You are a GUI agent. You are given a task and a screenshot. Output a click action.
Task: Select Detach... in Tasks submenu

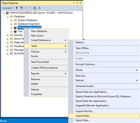[x=104, y=42]
